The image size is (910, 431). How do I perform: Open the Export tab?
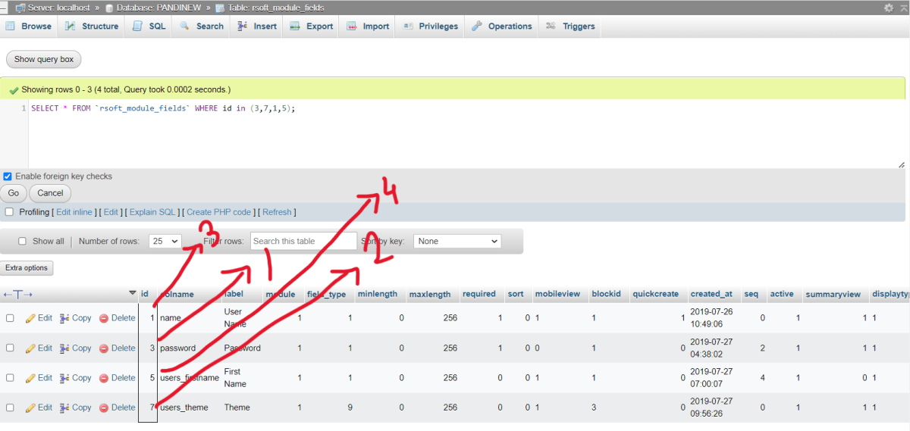[x=312, y=26]
